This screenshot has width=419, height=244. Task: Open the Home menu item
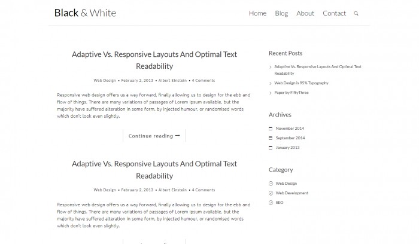[x=257, y=13]
